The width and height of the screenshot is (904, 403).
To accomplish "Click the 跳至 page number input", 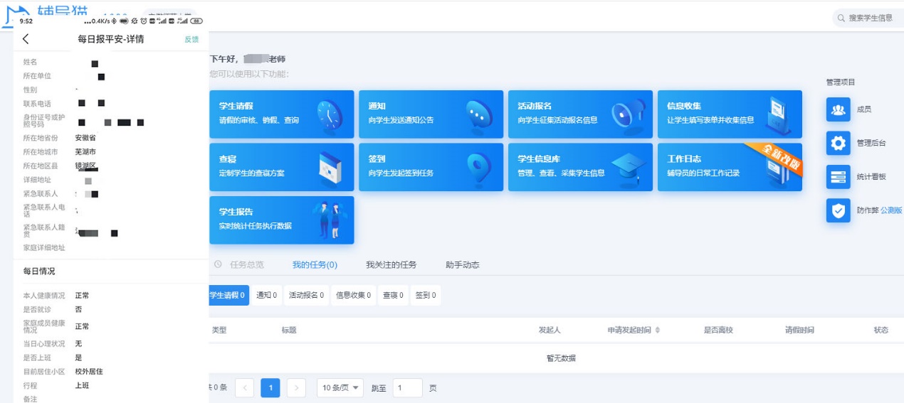I will tap(407, 388).
